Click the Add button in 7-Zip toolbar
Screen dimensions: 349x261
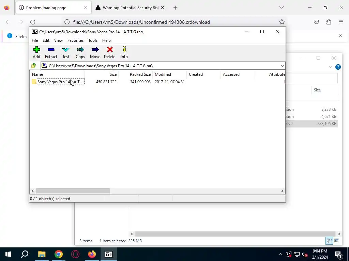[36, 53]
